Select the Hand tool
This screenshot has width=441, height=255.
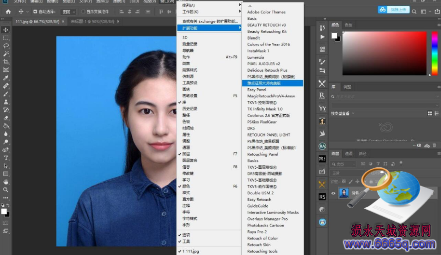click(6, 182)
